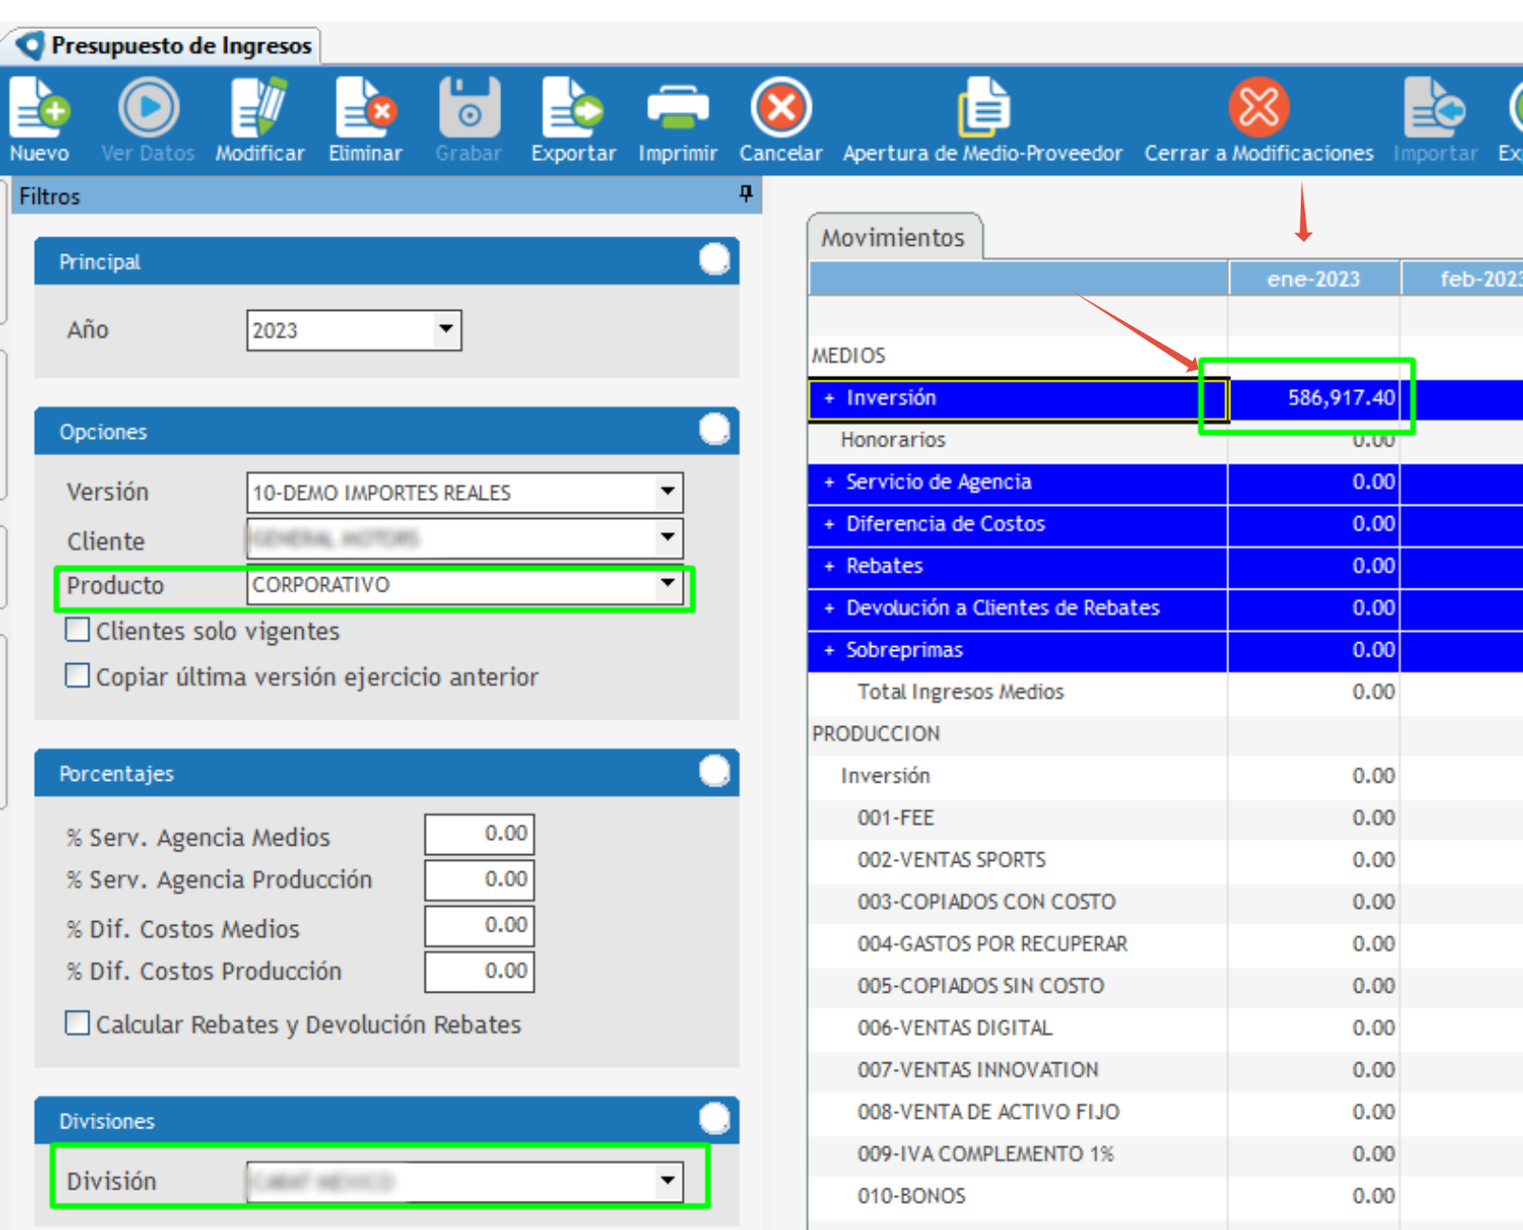Enable Calcular Rebates y Devolución Rebates
Screen dimensions: 1523x1230
pyautogui.click(x=77, y=1024)
